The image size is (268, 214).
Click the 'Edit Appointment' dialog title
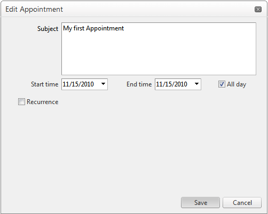(34, 9)
